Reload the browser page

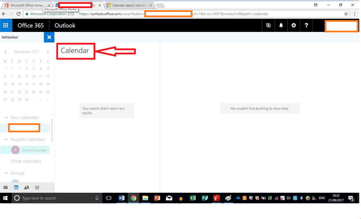pyautogui.click(x=18, y=14)
